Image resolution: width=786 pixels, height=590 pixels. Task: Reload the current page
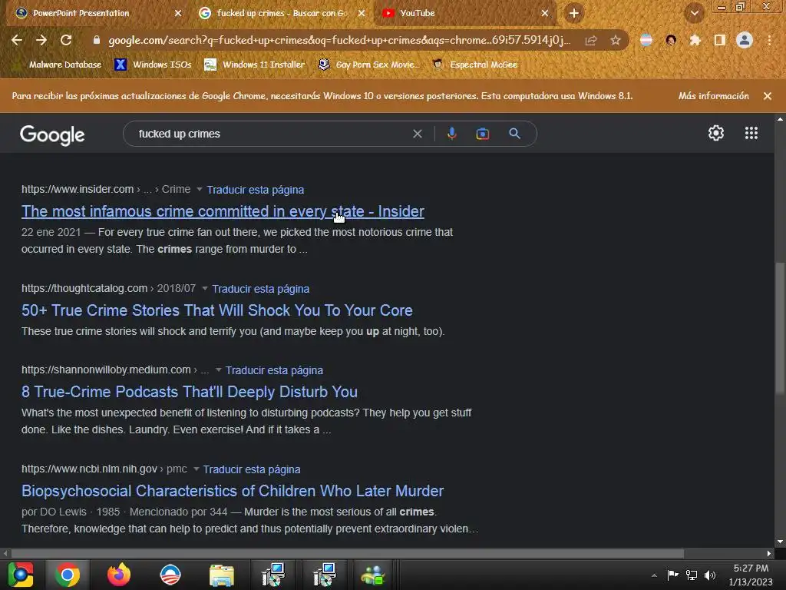[66, 40]
